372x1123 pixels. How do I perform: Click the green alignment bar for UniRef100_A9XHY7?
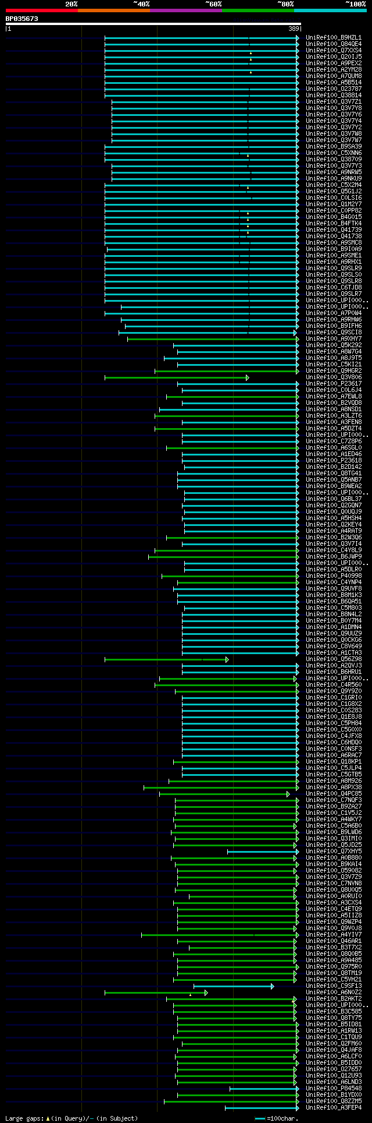pos(213,339)
